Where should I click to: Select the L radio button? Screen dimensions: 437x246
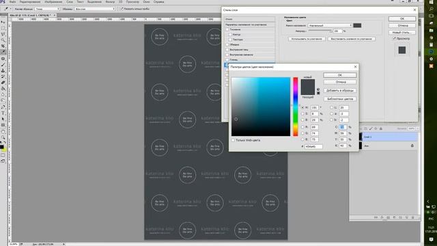331,107
